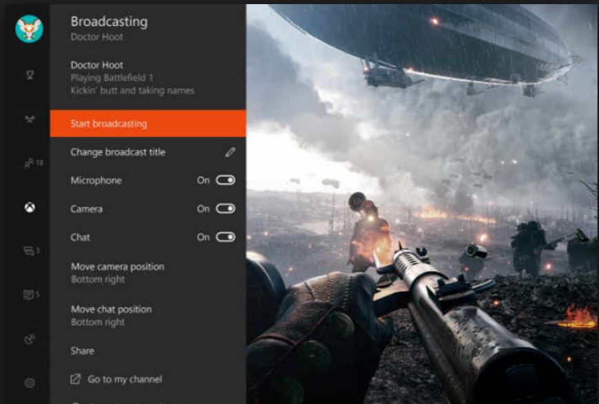This screenshot has height=404, width=599.
Task: Follow the Go to my channel link
Action: point(125,379)
